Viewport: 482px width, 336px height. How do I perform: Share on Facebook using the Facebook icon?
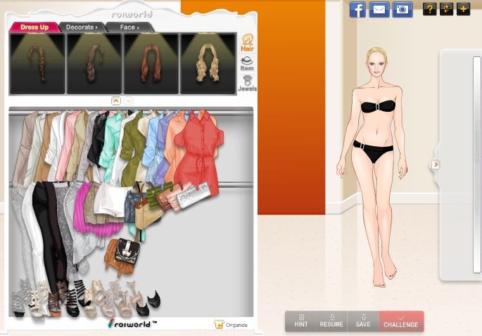coord(357,10)
